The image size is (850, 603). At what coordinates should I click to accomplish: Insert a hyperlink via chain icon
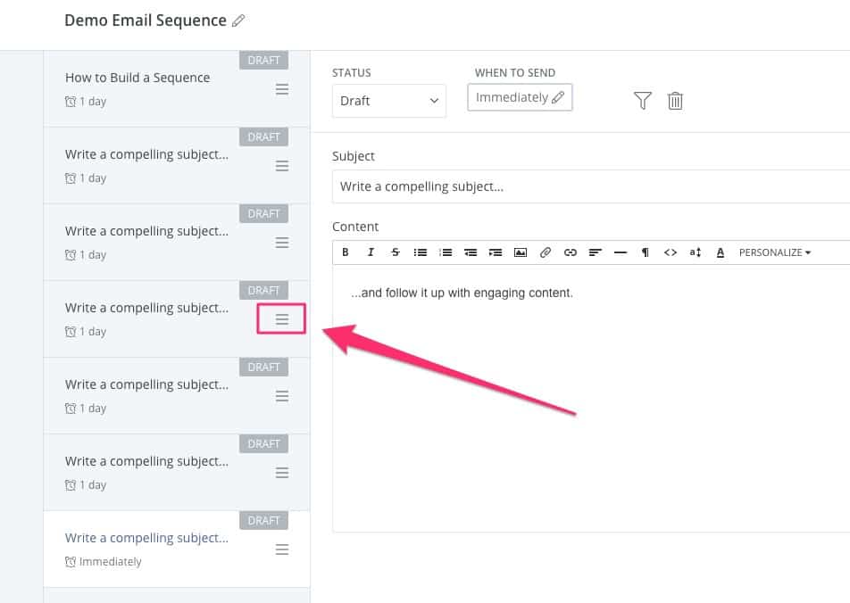tap(571, 252)
